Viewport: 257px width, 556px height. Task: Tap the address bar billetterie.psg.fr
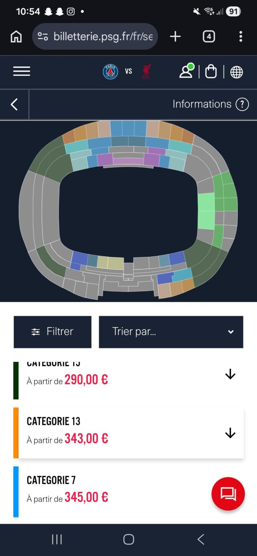(x=95, y=36)
